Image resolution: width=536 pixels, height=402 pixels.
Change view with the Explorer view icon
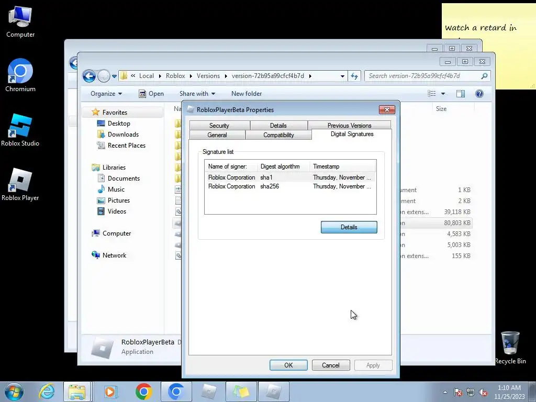point(432,94)
